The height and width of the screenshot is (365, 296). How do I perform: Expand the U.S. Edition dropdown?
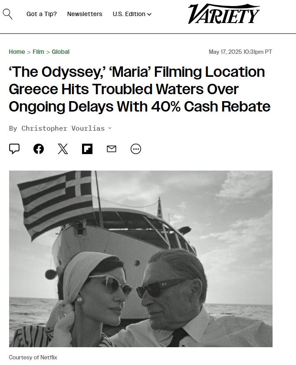pos(132,14)
